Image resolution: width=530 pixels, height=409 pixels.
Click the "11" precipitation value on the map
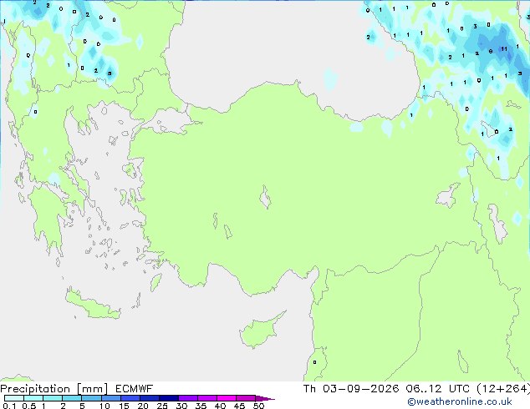504,49
